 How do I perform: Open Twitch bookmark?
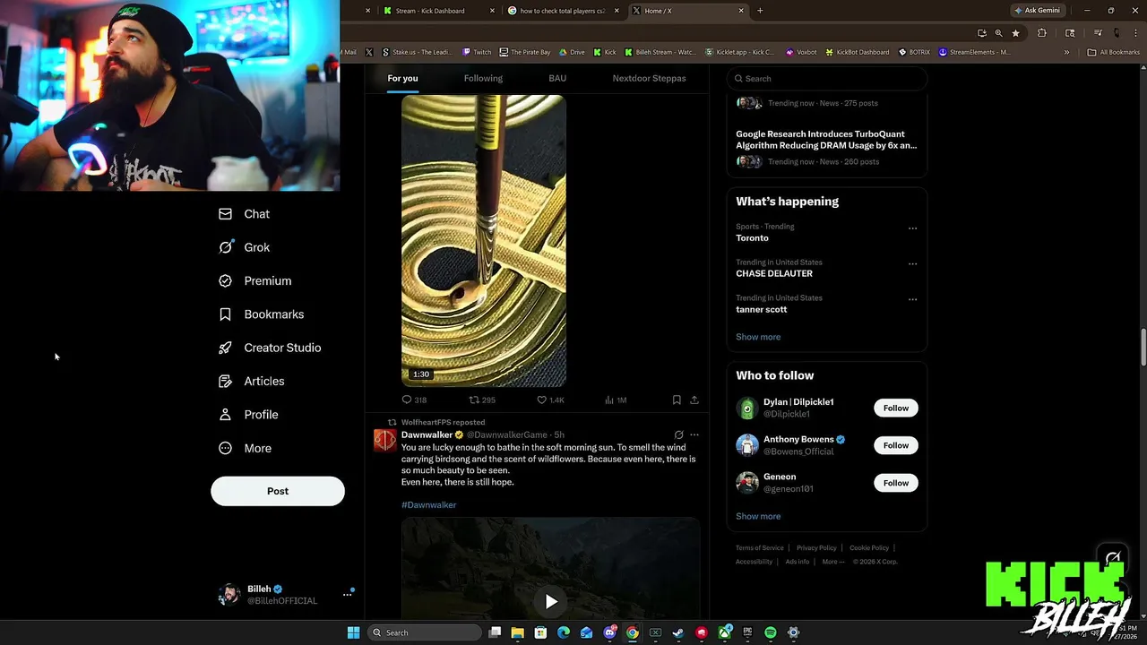(x=477, y=52)
